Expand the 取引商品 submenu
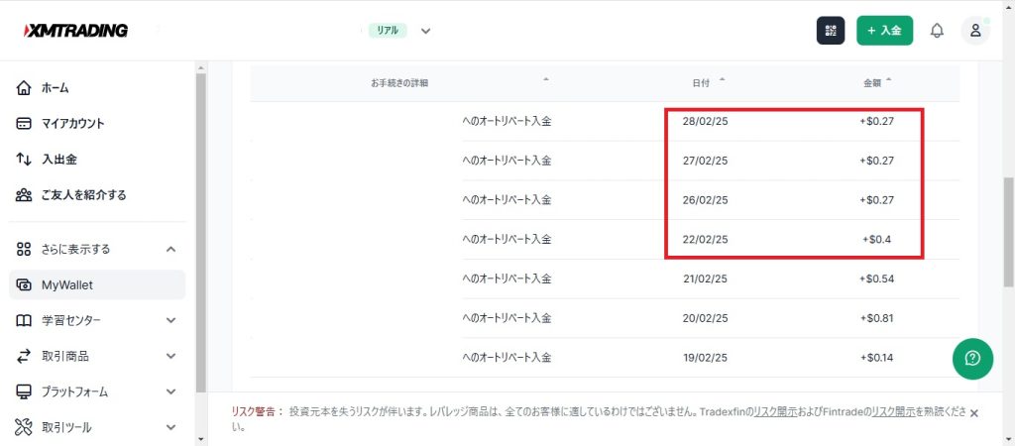1015x446 pixels. click(x=170, y=357)
